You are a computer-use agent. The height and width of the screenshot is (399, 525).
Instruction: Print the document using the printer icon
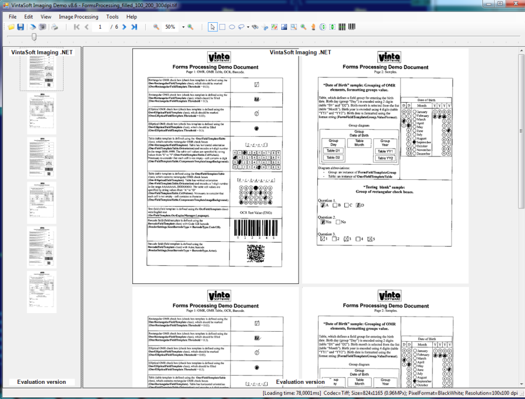[55, 27]
